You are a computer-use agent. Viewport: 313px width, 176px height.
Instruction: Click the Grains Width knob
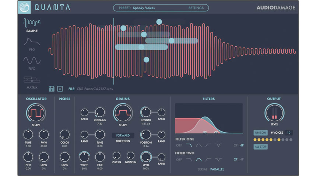click(84, 157)
